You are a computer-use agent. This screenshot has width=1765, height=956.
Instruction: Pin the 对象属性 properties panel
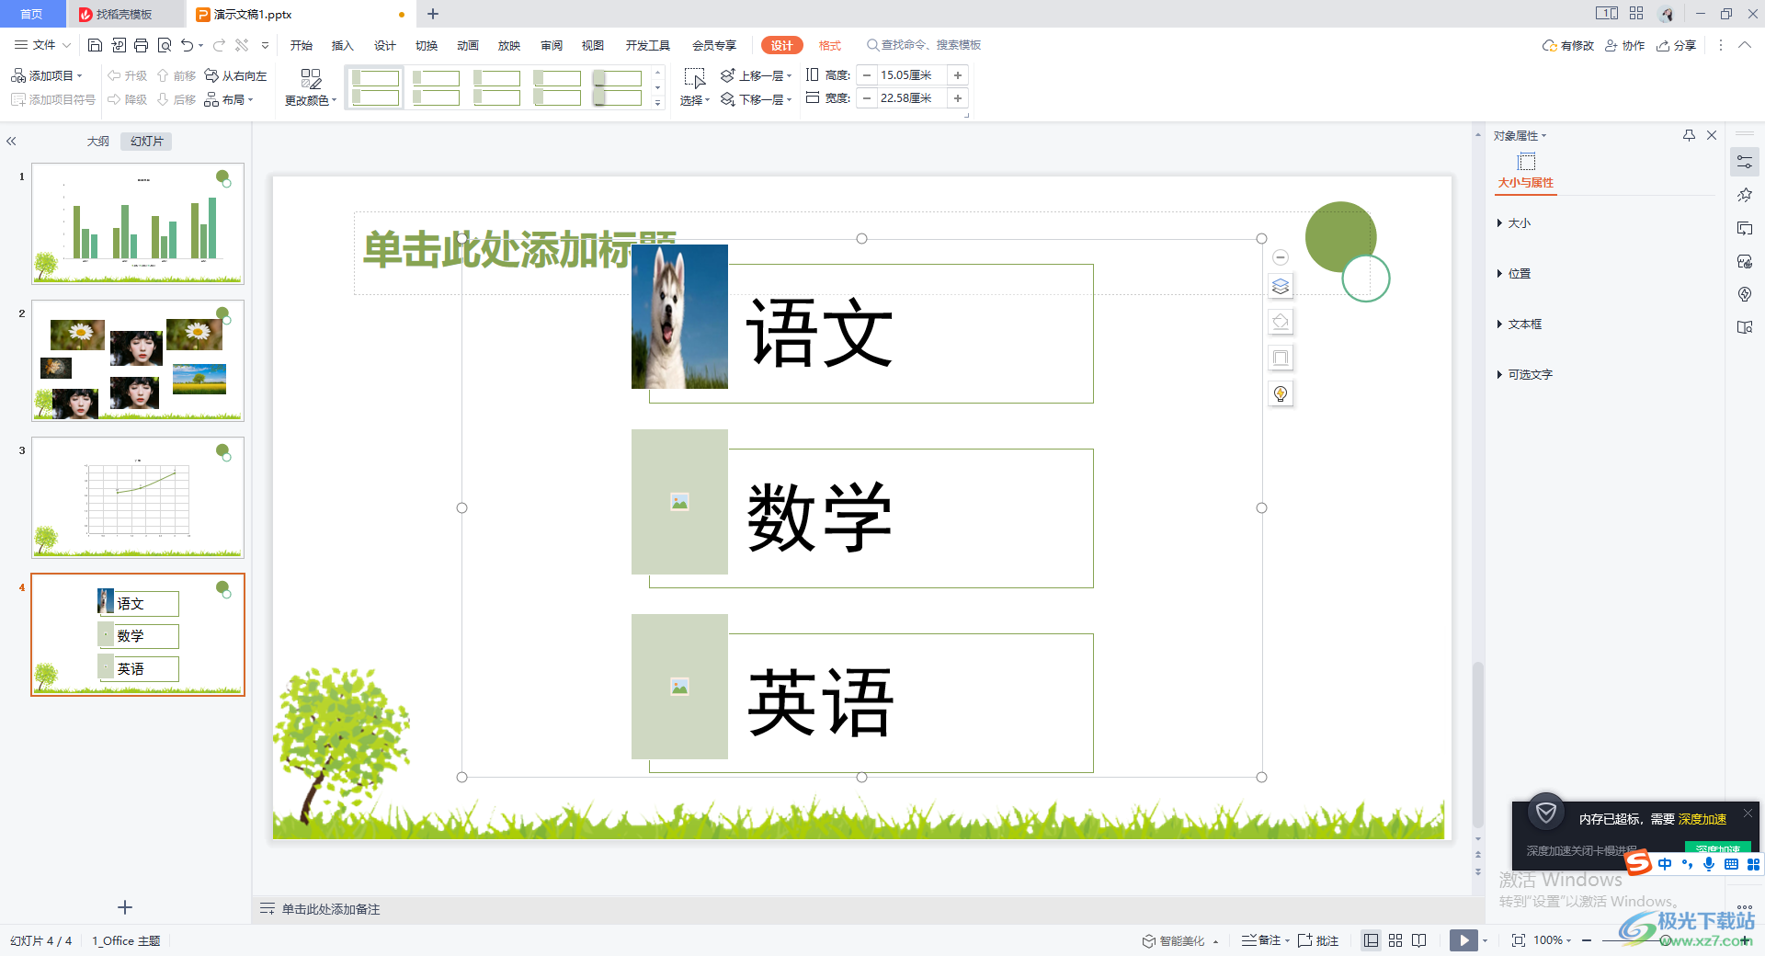(1689, 135)
